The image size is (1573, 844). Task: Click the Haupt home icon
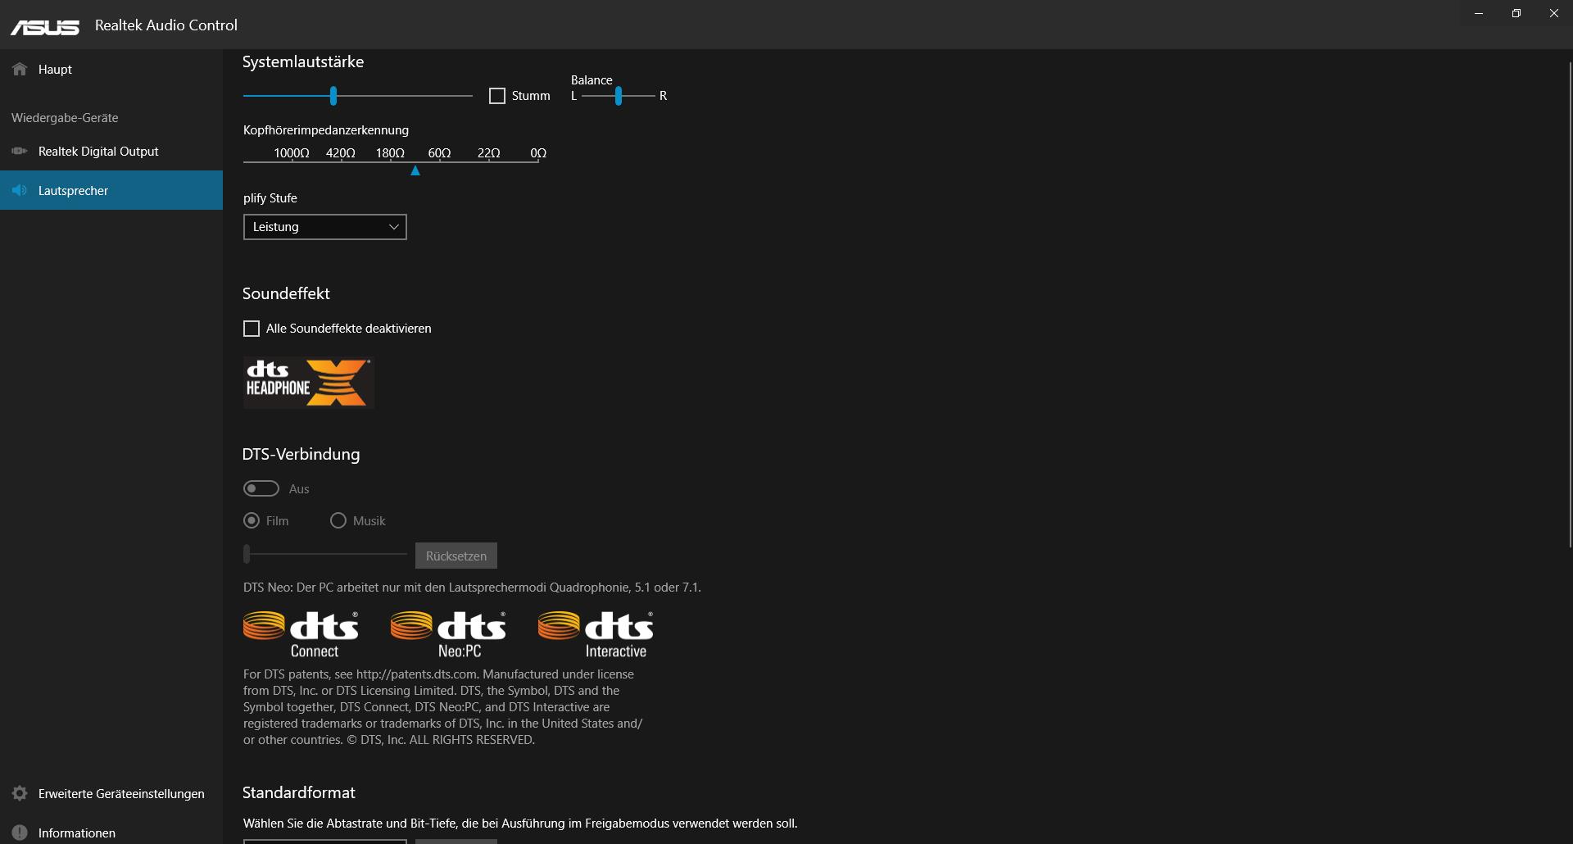[20, 69]
